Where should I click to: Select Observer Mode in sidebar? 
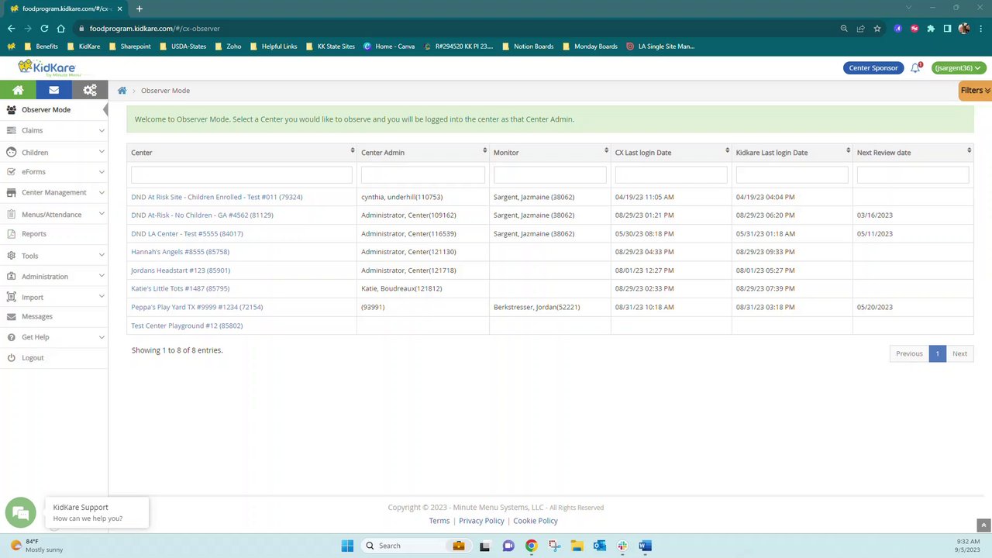(54, 110)
